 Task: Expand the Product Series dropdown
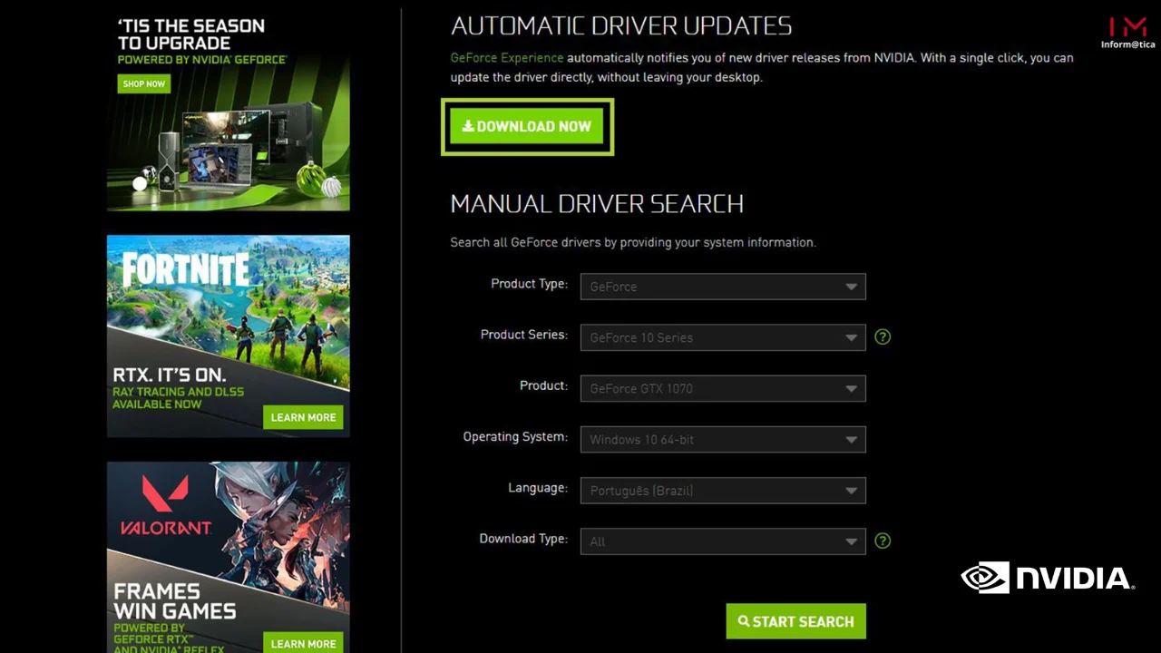pyautogui.click(x=723, y=337)
